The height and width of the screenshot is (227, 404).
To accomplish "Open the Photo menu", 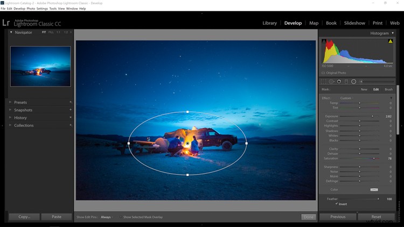I will 31,9.
